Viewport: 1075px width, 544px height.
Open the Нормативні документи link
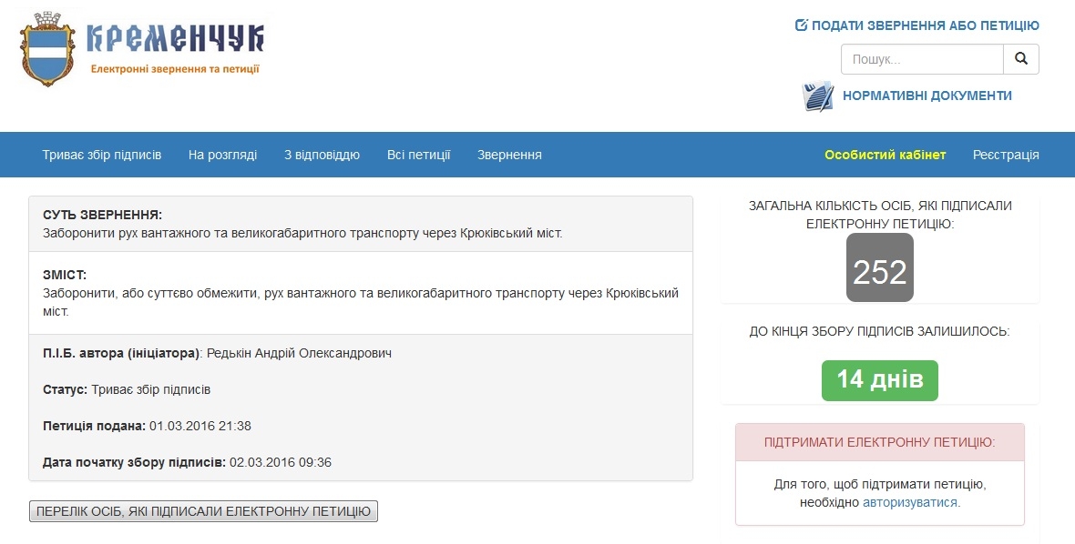(x=927, y=96)
